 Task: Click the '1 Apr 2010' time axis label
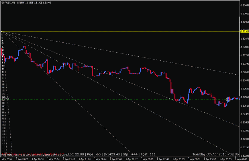point(6,159)
